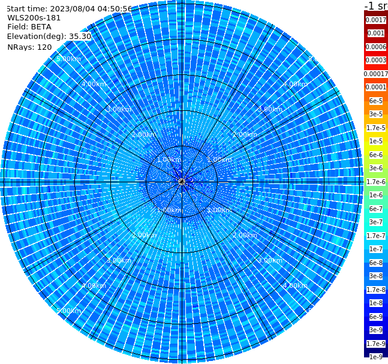Choose the lower-right 2.00km range label
388x364 pixels.
[245, 235]
